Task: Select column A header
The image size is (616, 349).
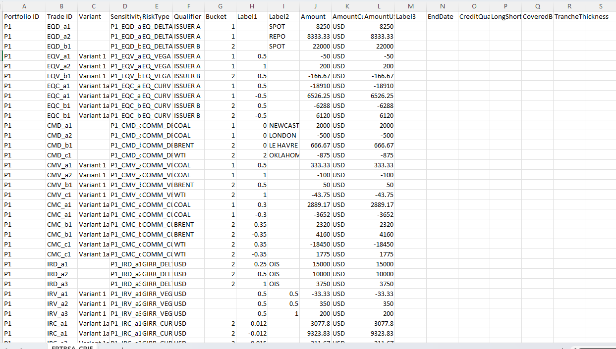Action: [24, 6]
